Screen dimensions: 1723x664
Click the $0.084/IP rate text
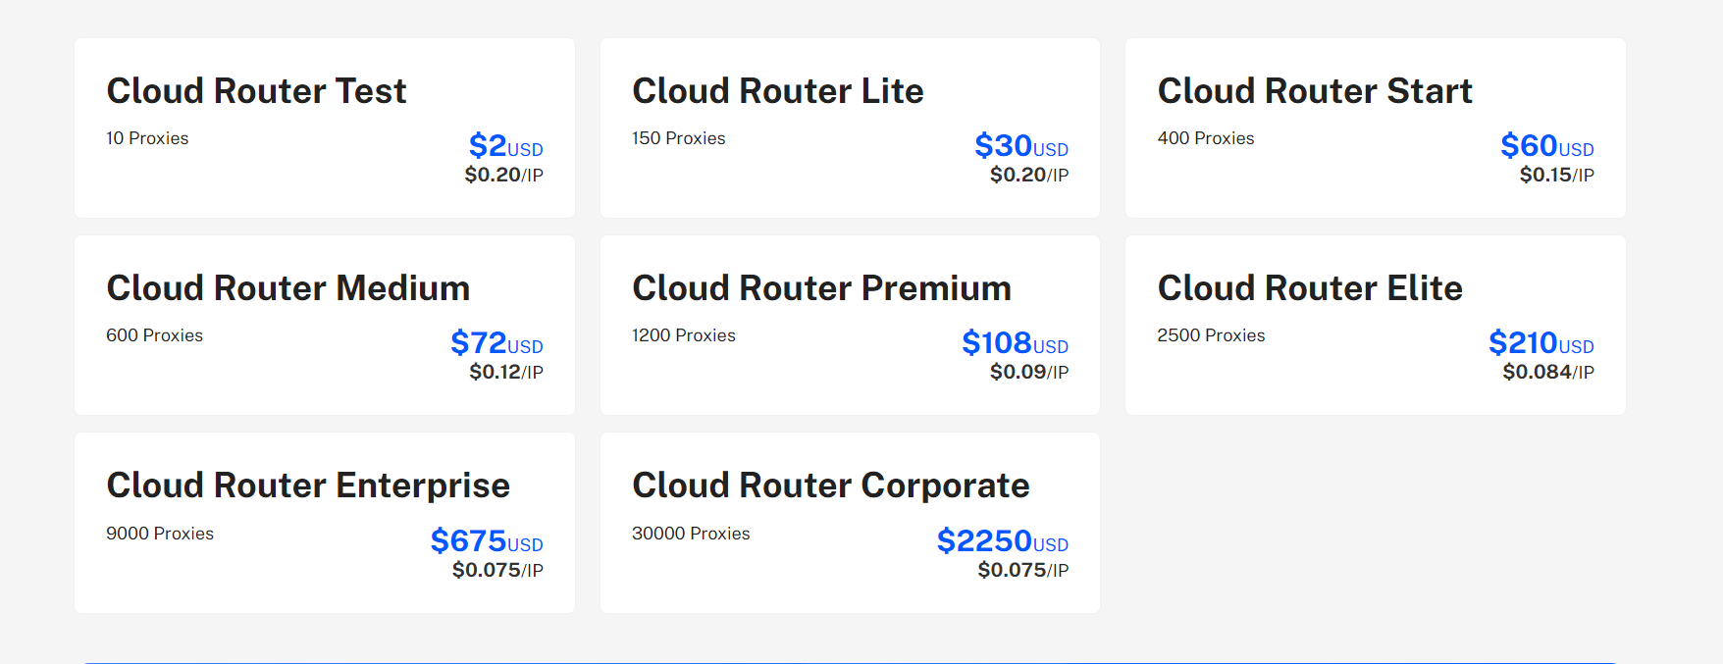click(1548, 372)
